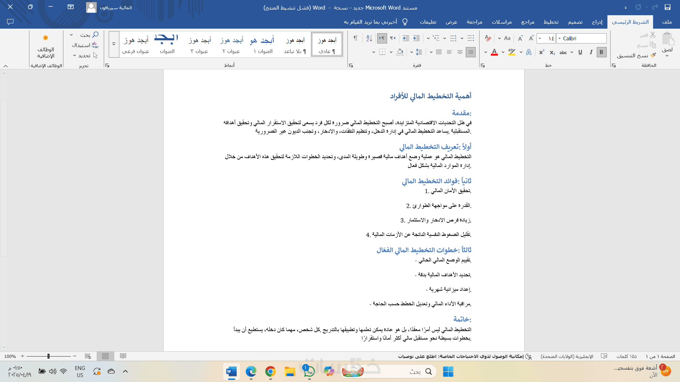Click the استبدال (Replace) button
Viewport: 680px width, 382px height.
85,45
